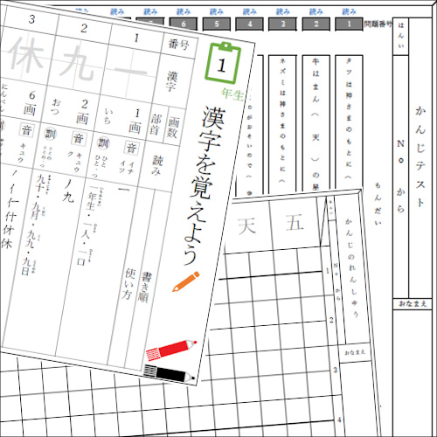Click the 音 box in column 2

tap(78, 138)
